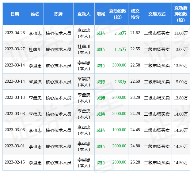Click the 变动股数(股) column header
Screen dimensions: 190x173
pyautogui.click(x=118, y=14)
